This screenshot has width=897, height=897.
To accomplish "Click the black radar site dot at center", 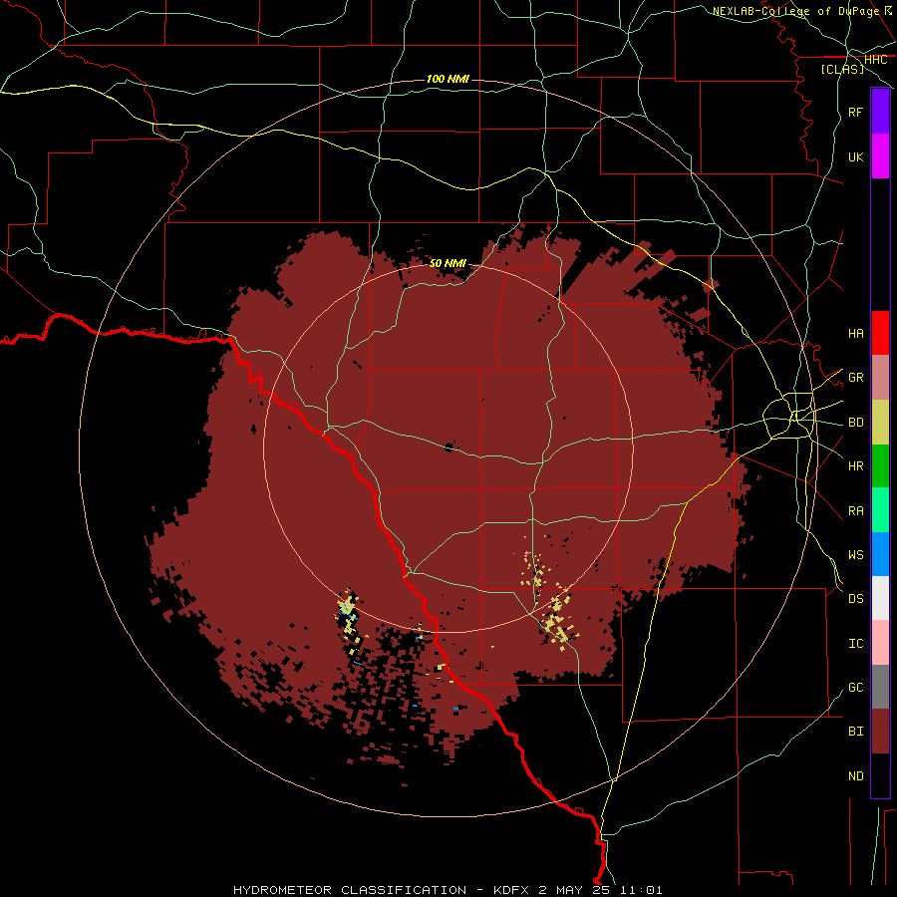I will coord(449,447).
